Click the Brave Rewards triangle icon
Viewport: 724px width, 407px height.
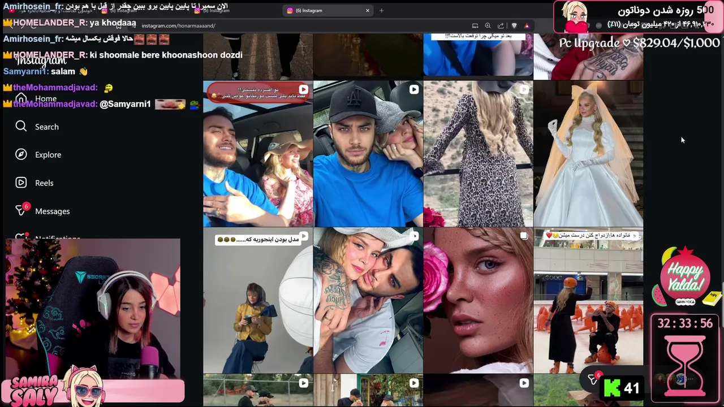tap(527, 25)
